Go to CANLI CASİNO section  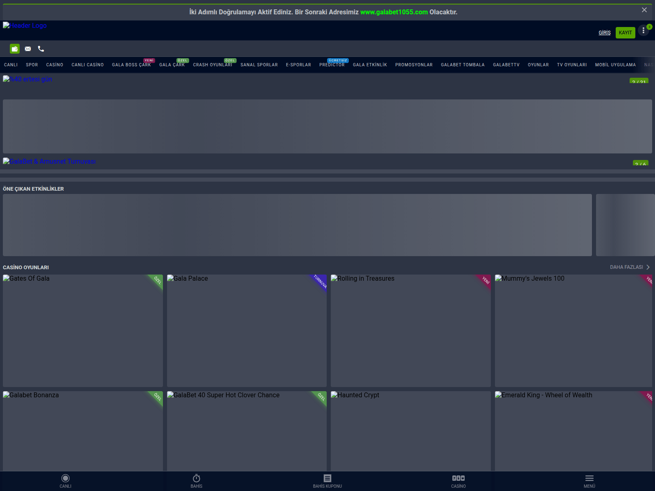(87, 65)
